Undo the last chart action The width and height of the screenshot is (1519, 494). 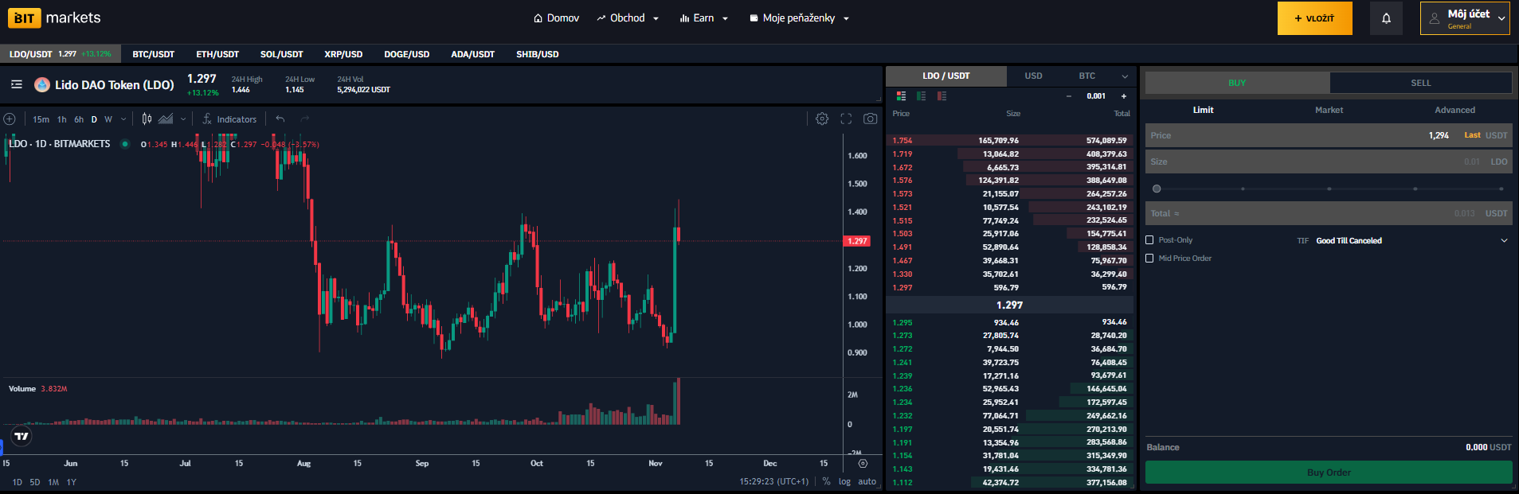pos(280,119)
